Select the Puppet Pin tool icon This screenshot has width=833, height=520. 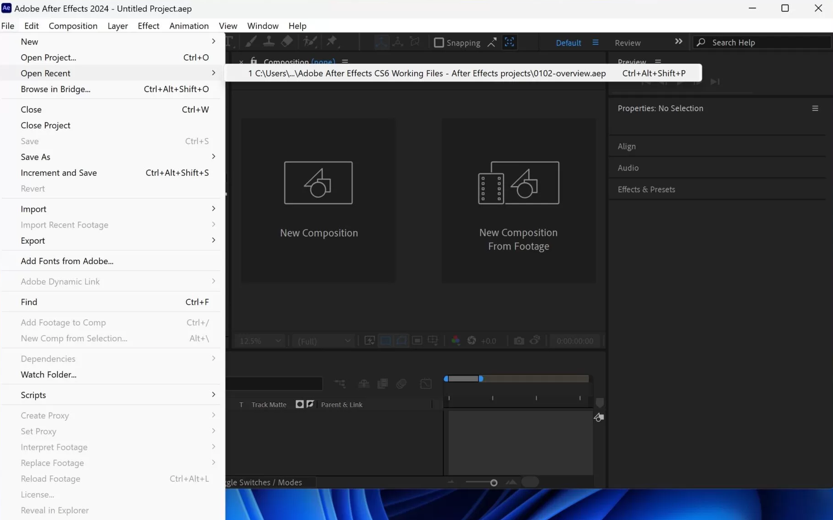332,42
